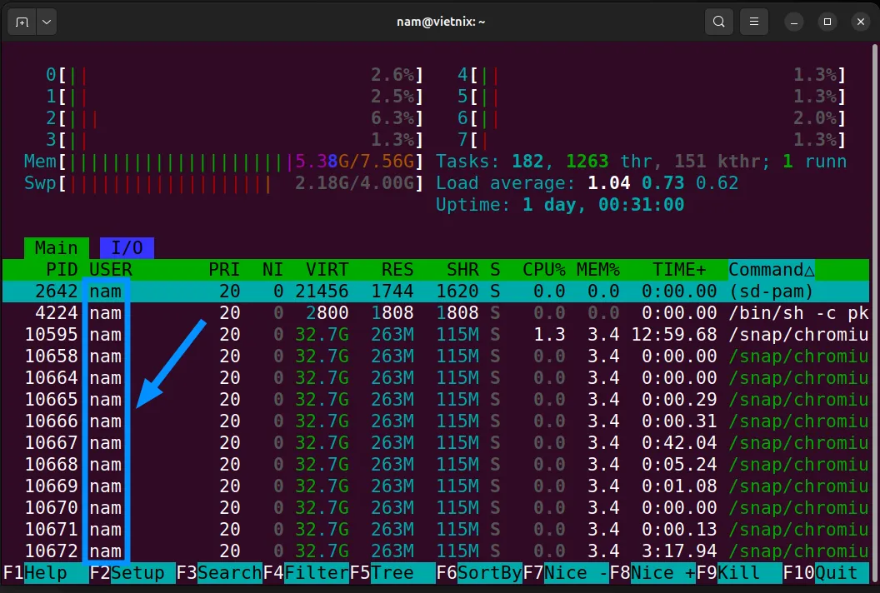Sort by SHR column header
The image size is (880, 593).
pos(462,270)
